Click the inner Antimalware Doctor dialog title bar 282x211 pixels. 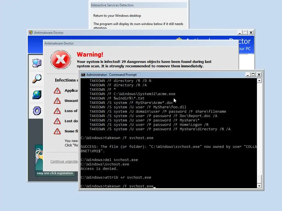point(141,43)
